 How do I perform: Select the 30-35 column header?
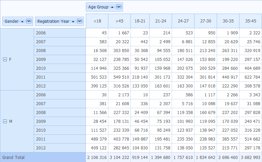228,21
